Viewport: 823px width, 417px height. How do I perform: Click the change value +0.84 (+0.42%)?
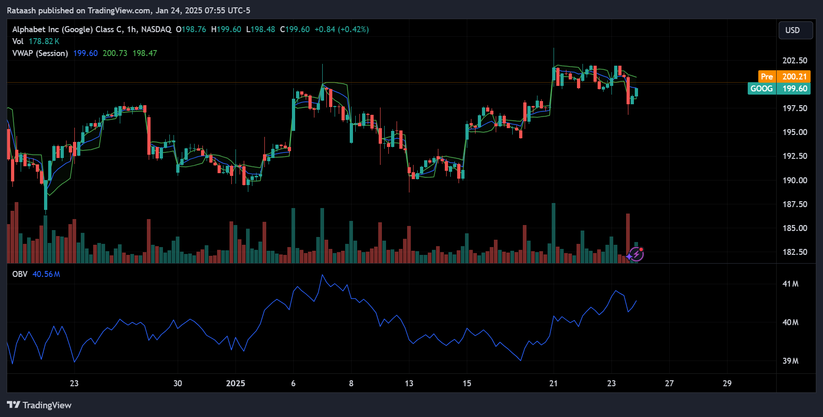342,29
